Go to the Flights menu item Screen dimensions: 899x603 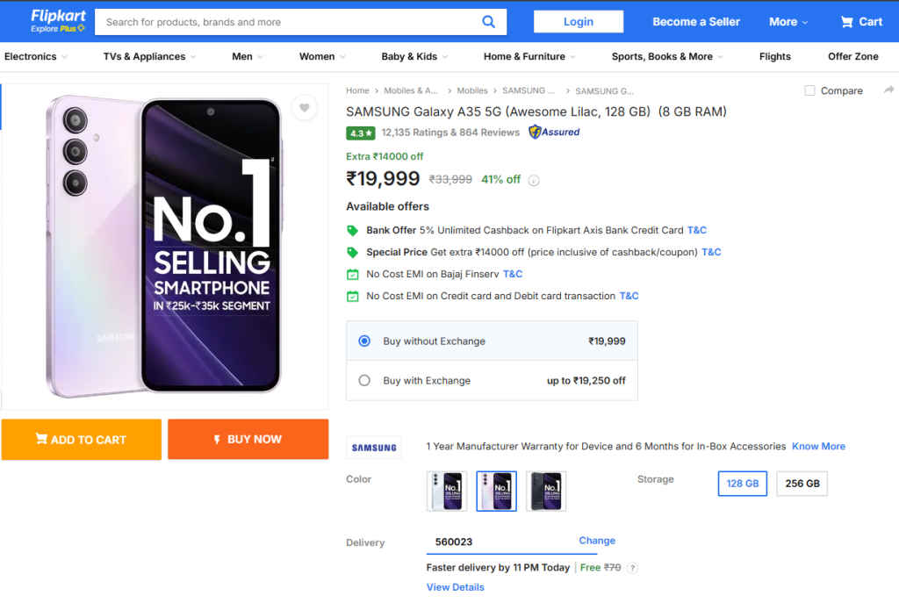click(x=774, y=55)
